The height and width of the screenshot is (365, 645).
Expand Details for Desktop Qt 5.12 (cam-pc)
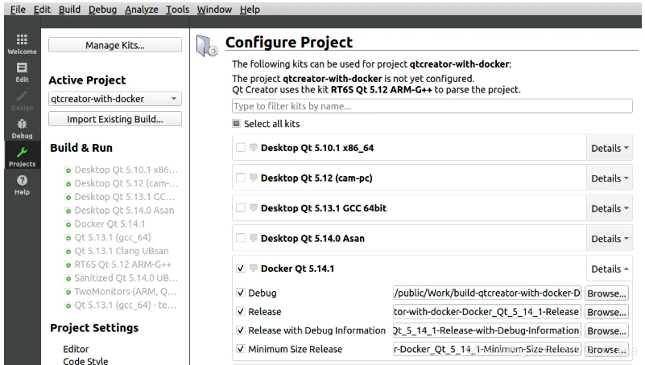[610, 178]
